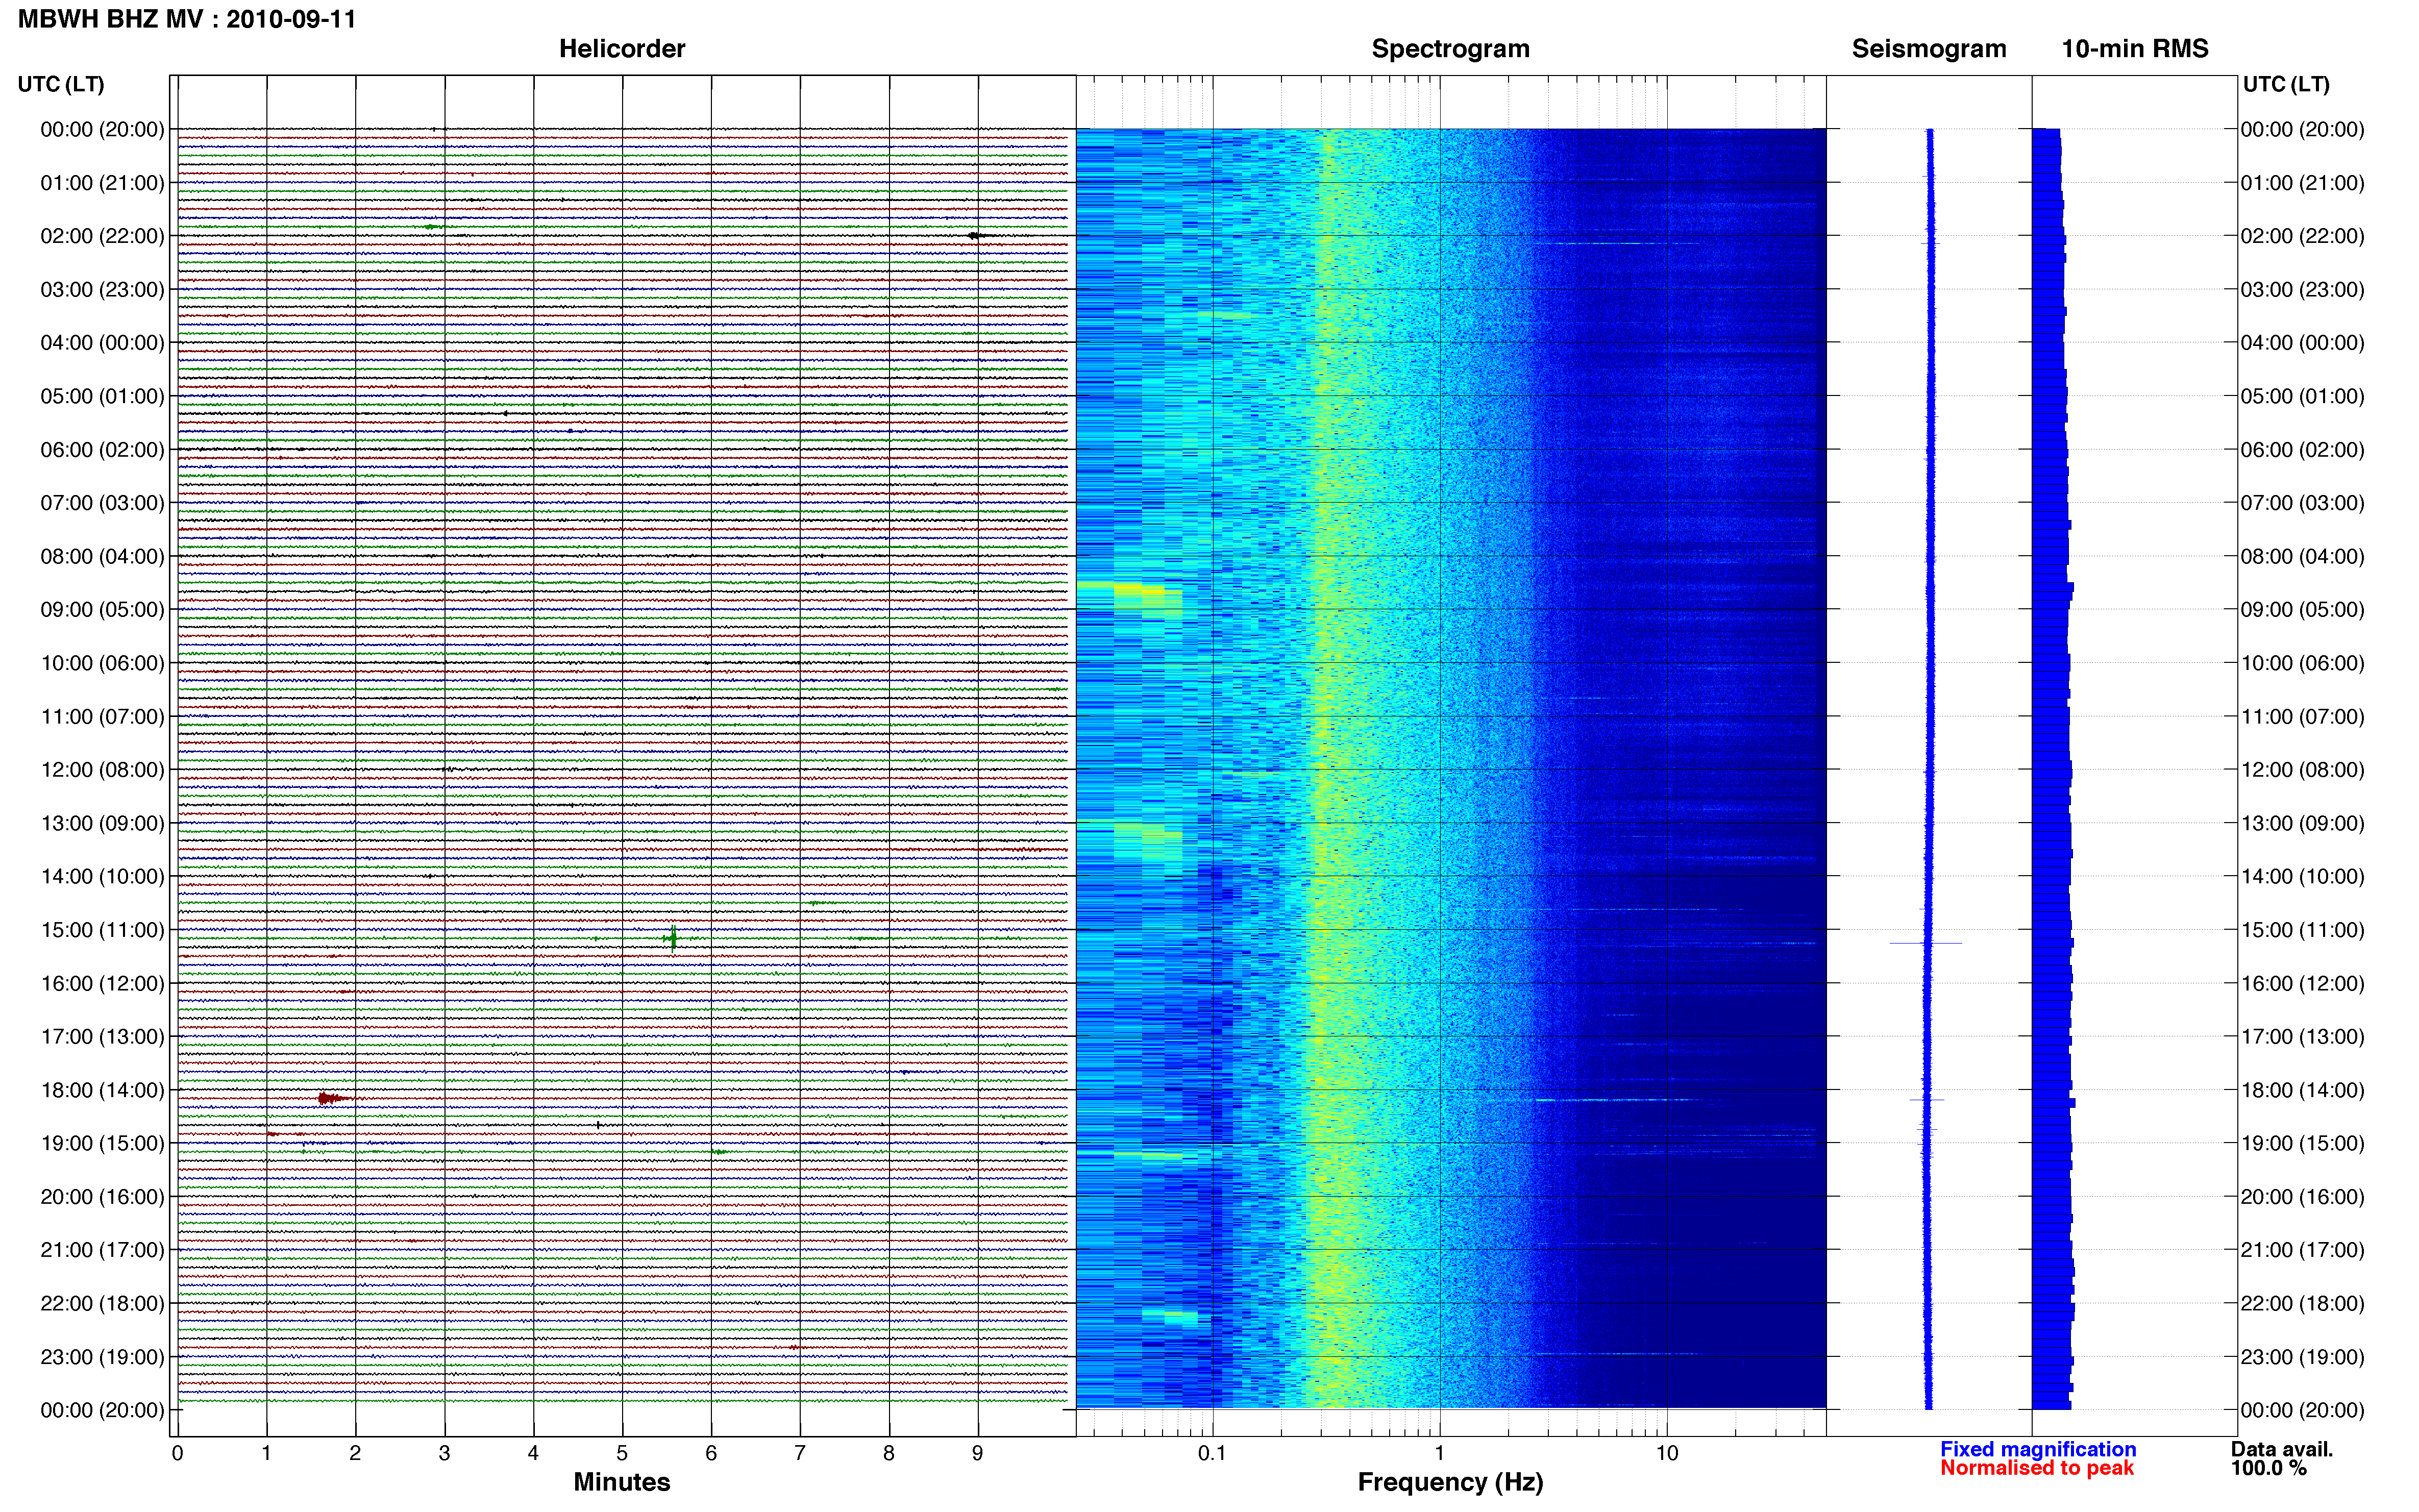Click minute tick label 9

(978, 1453)
